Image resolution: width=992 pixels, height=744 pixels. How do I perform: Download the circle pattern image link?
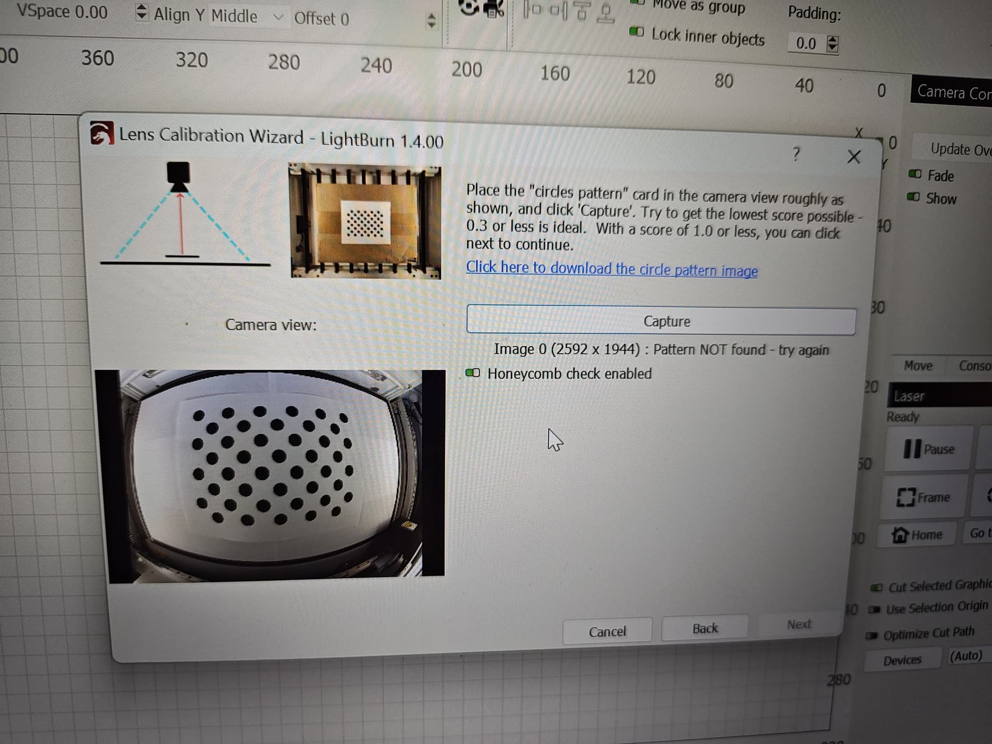click(x=612, y=269)
